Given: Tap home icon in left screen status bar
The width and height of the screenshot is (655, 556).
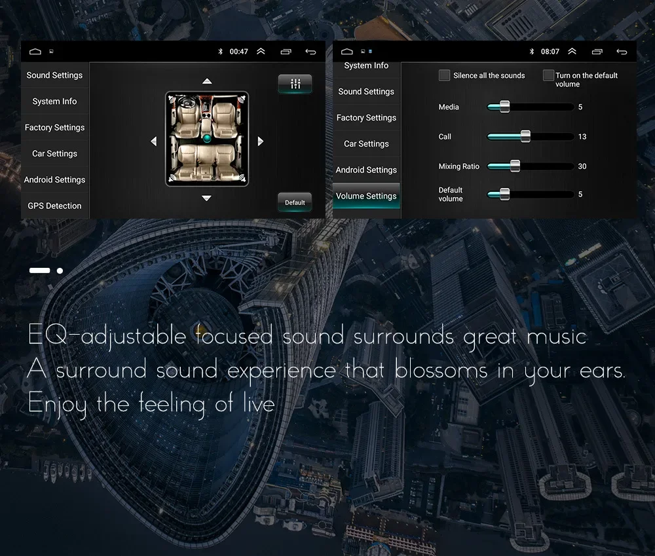Looking at the screenshot, I should click(x=35, y=51).
